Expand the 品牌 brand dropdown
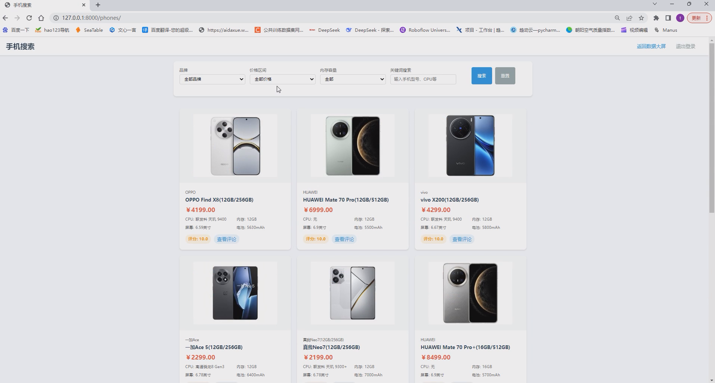The image size is (715, 383). coord(212,79)
